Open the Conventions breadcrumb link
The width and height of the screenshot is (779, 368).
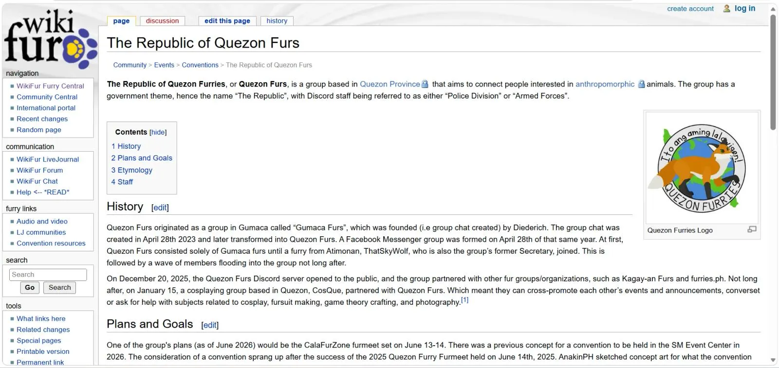click(200, 65)
